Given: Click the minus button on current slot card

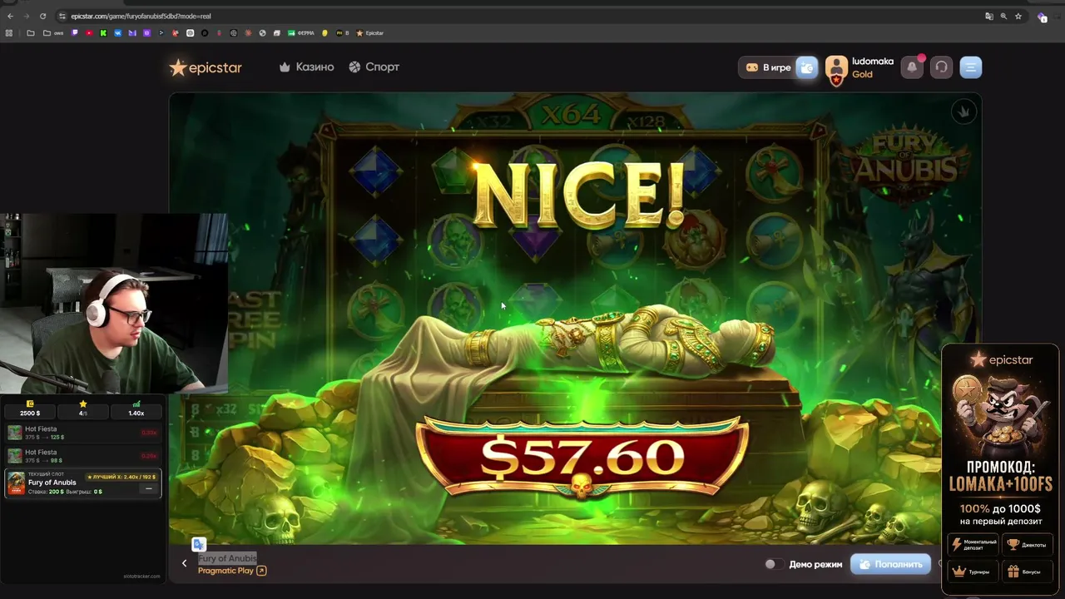Looking at the screenshot, I should tap(149, 489).
